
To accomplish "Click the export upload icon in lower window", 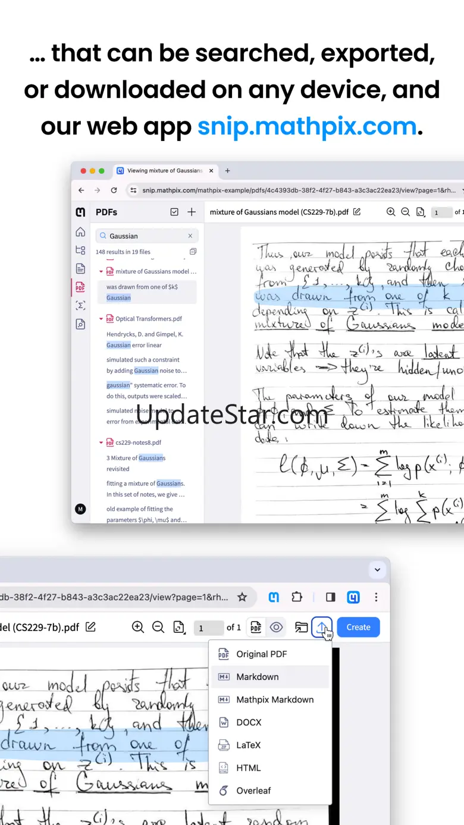I will tap(322, 627).
